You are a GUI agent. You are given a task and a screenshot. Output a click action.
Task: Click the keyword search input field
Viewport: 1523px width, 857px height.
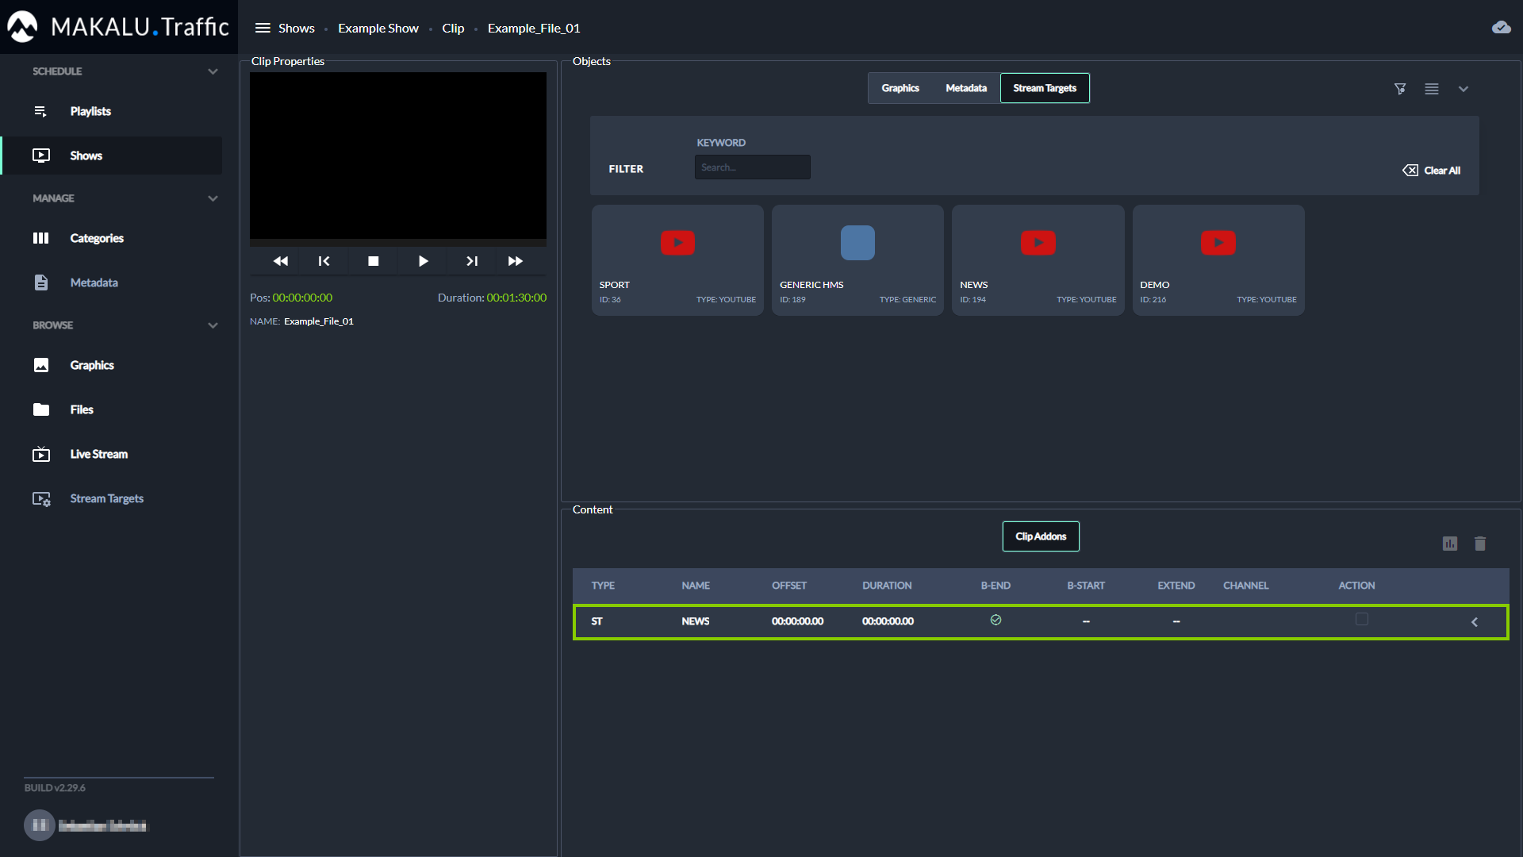click(x=752, y=167)
